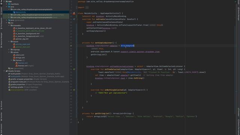Click onItemSelectedListener property reference
This screenshot has height=135, width=240.
coord(121,66)
